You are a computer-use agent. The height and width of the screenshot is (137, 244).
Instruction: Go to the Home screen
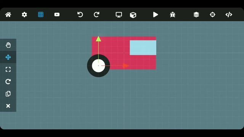(x=8, y=14)
